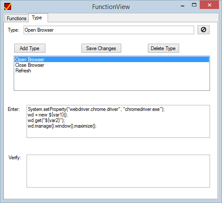
Task: Select Refresh in the type list
Action: click(x=23, y=71)
